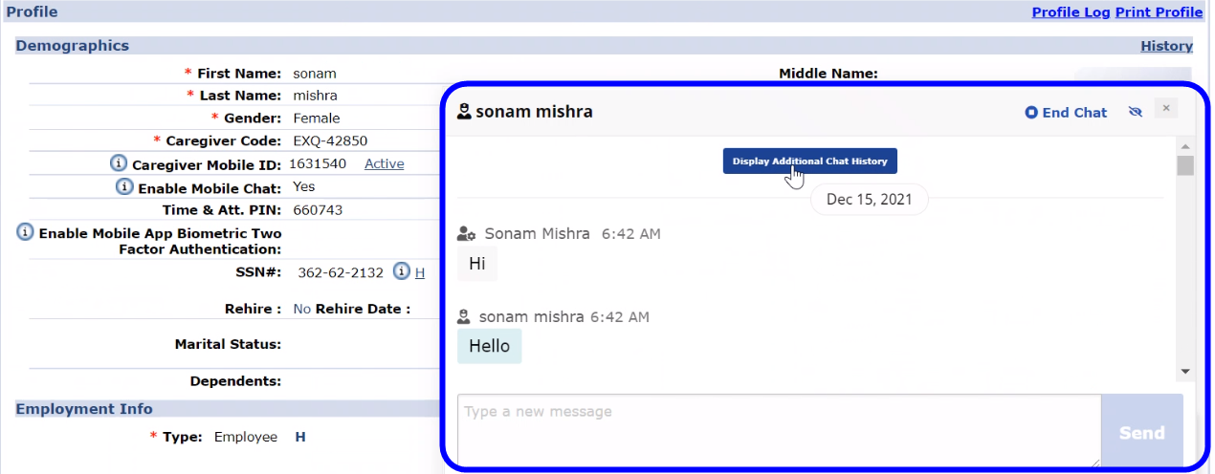Screen dimensions: 1215x474
Task: Click the caregiver icon beside sonam mishra 6:42 AM
Action: point(464,316)
